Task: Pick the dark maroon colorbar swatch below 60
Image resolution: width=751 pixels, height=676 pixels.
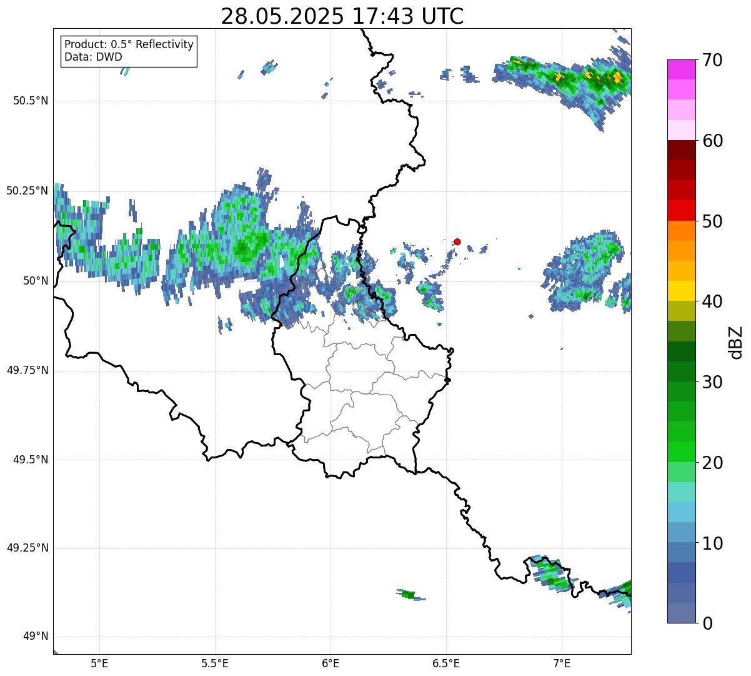Action: click(x=681, y=150)
